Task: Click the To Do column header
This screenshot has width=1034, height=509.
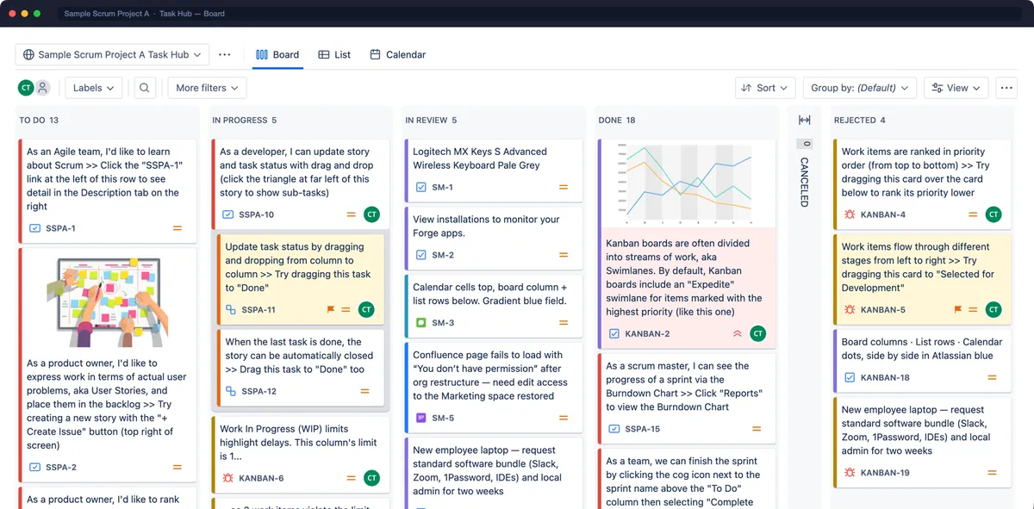Action: [x=39, y=120]
